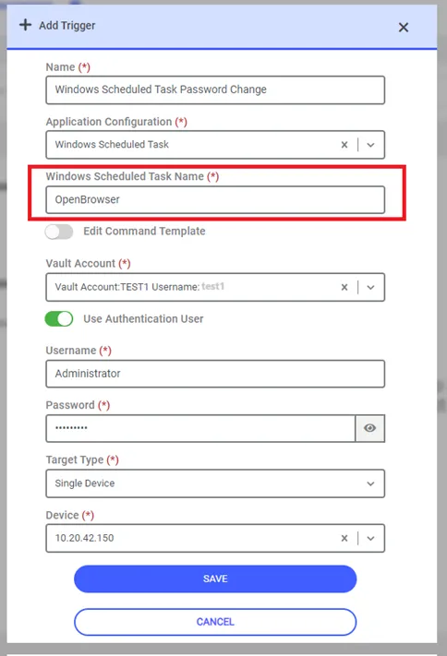Click the SAVE button
This screenshot has width=447, height=656.
(215, 579)
